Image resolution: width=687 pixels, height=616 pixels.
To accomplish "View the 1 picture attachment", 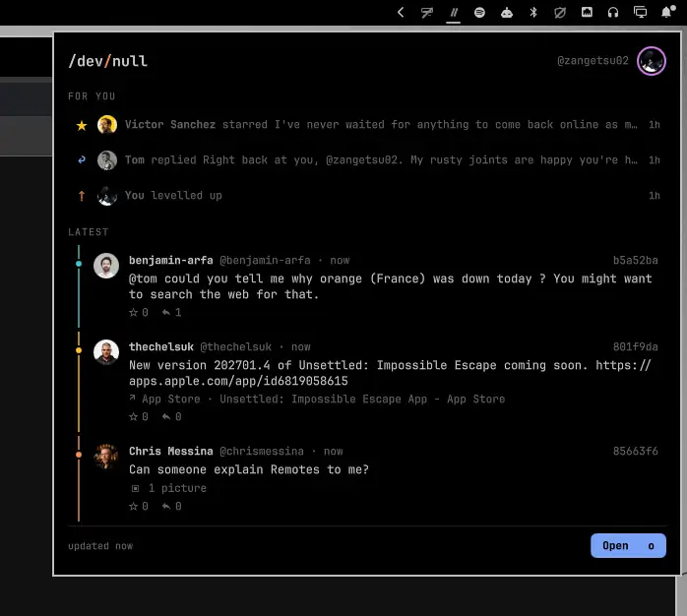I will point(168,488).
